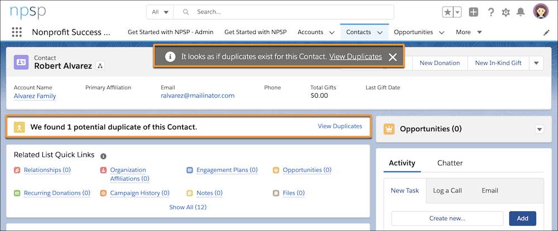The image size is (558, 231).
Task: Click the ralvarez@mailinator.com email link
Action: pyautogui.click(x=198, y=95)
